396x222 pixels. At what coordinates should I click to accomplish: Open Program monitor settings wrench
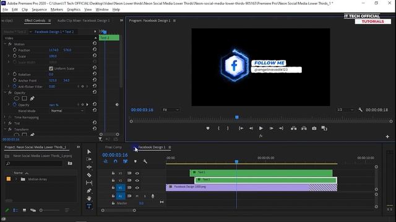[x=360, y=110]
